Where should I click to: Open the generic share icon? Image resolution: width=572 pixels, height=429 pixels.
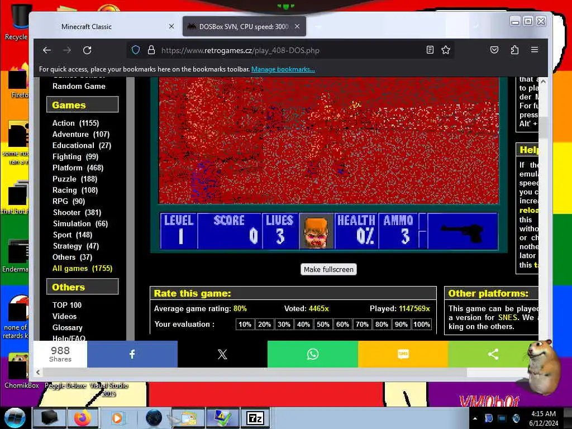[x=493, y=354]
